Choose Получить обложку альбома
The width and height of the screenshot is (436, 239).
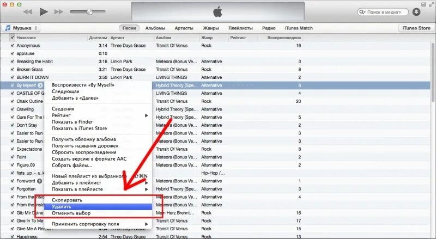[98, 139]
